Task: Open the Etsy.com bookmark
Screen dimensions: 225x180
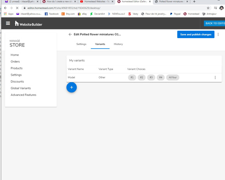Action: point(68,14)
